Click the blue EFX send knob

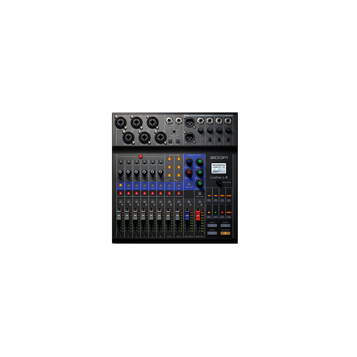(x=189, y=162)
